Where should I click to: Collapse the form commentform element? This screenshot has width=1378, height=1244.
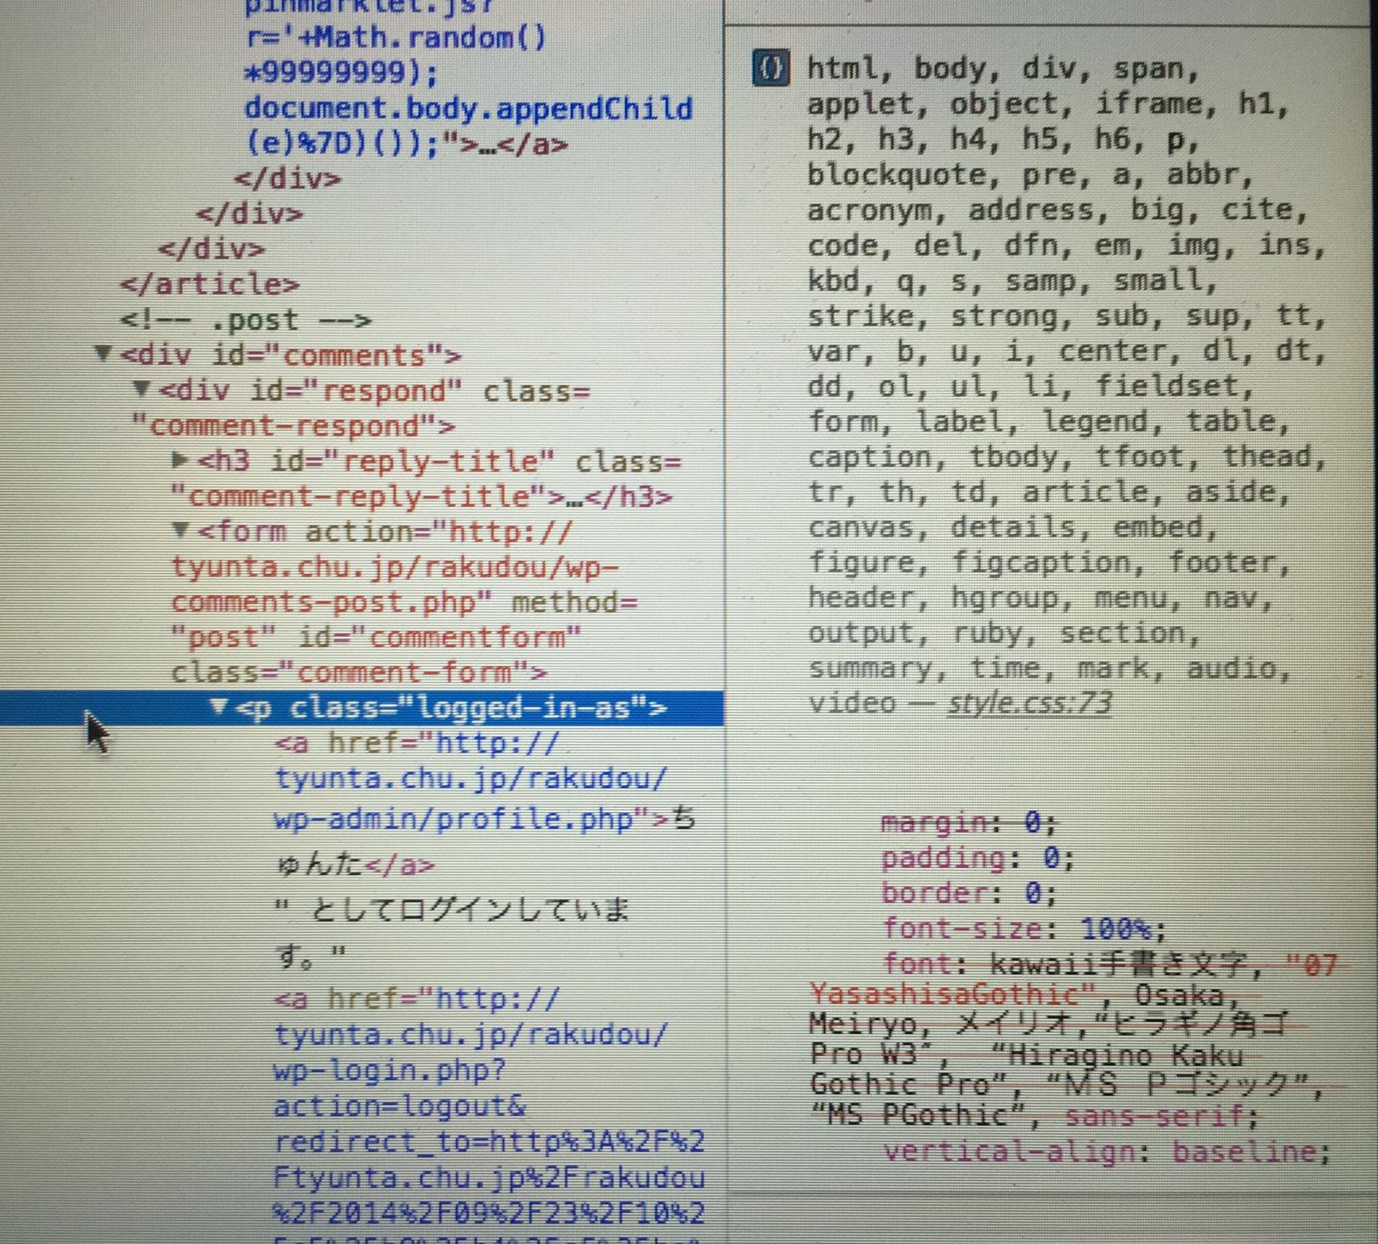pyautogui.click(x=179, y=531)
